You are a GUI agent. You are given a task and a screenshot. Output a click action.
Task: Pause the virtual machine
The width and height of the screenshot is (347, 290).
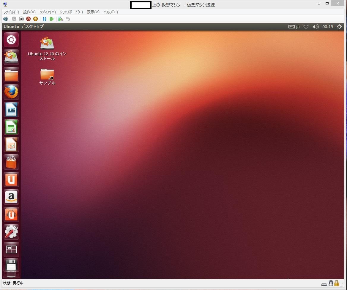coord(45,19)
